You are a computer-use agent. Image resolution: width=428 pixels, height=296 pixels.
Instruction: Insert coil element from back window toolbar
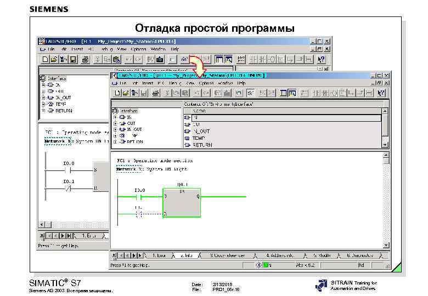pyautogui.click(x=272, y=59)
